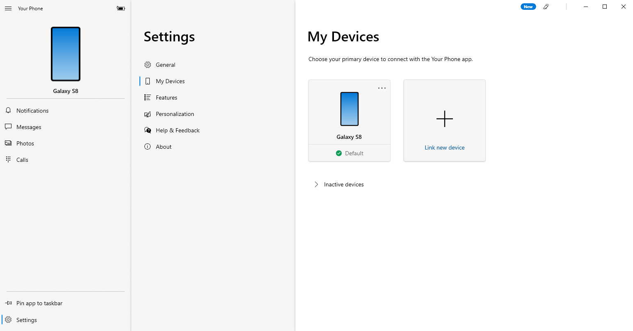This screenshot has width=633, height=331.
Task: Click Pin app to taskbar
Action: coord(66,303)
